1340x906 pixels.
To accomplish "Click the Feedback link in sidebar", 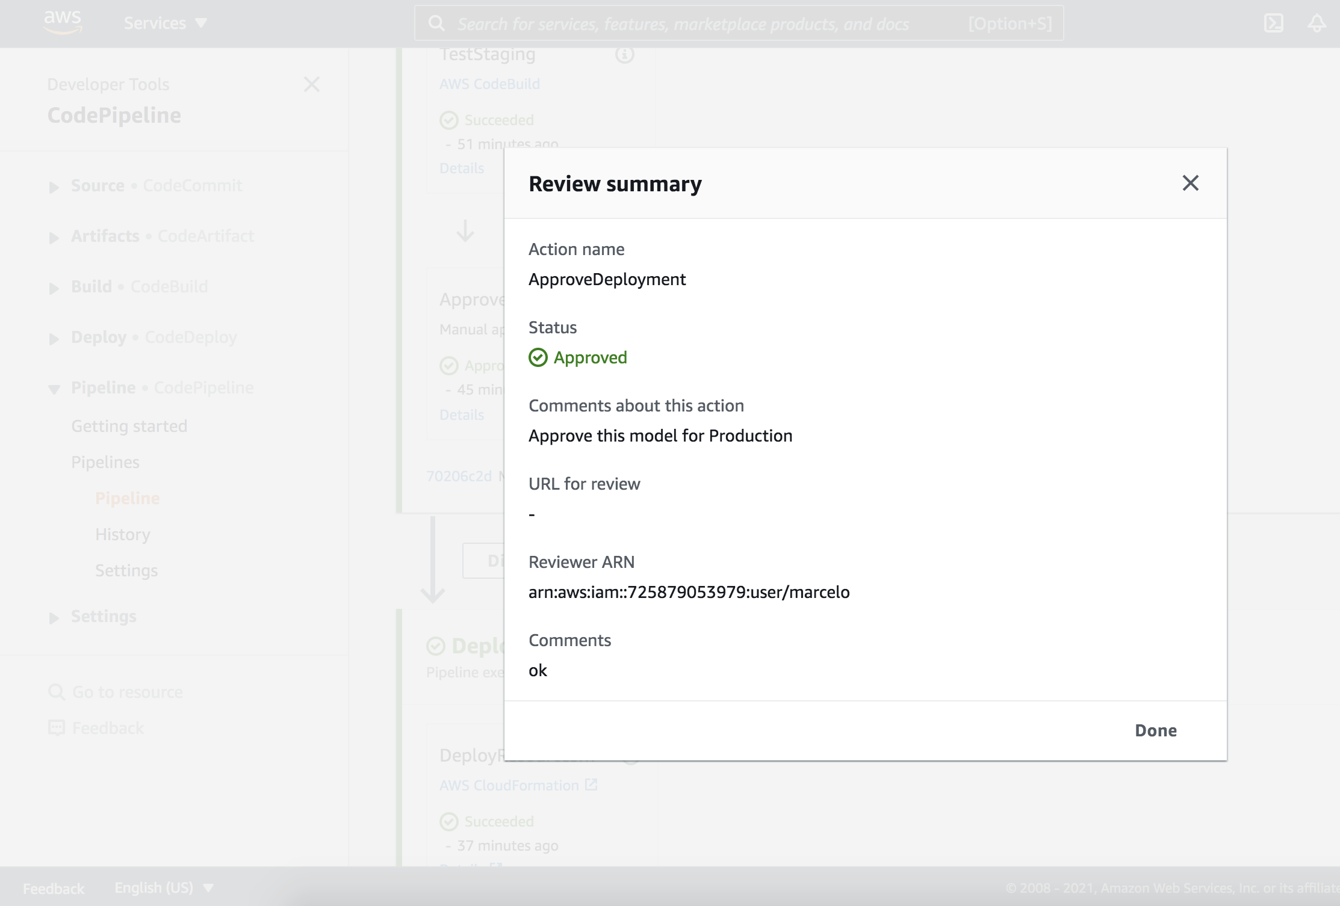I will coord(96,728).
